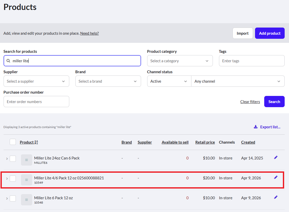Click the Search for products input field
Viewport: 289px width, 212px height.
72,61
